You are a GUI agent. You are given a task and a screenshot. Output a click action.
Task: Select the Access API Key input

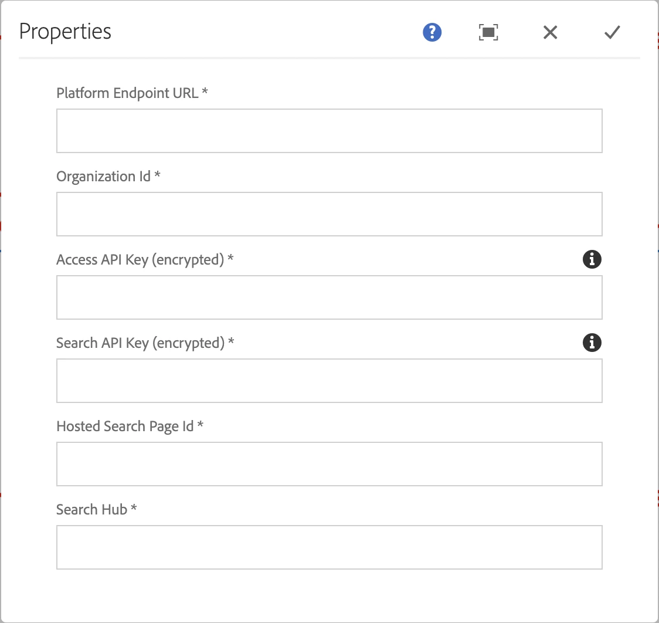coord(329,297)
